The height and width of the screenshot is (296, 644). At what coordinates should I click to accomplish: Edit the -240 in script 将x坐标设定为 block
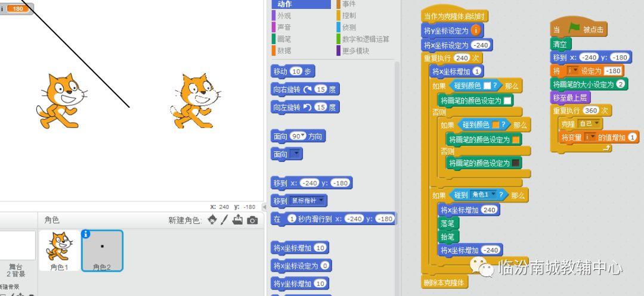coord(480,45)
